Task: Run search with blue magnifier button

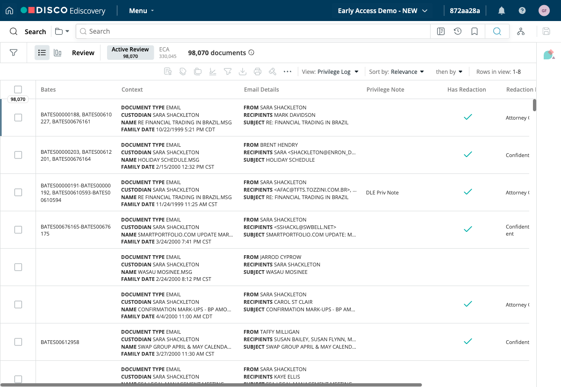Action: (497, 31)
